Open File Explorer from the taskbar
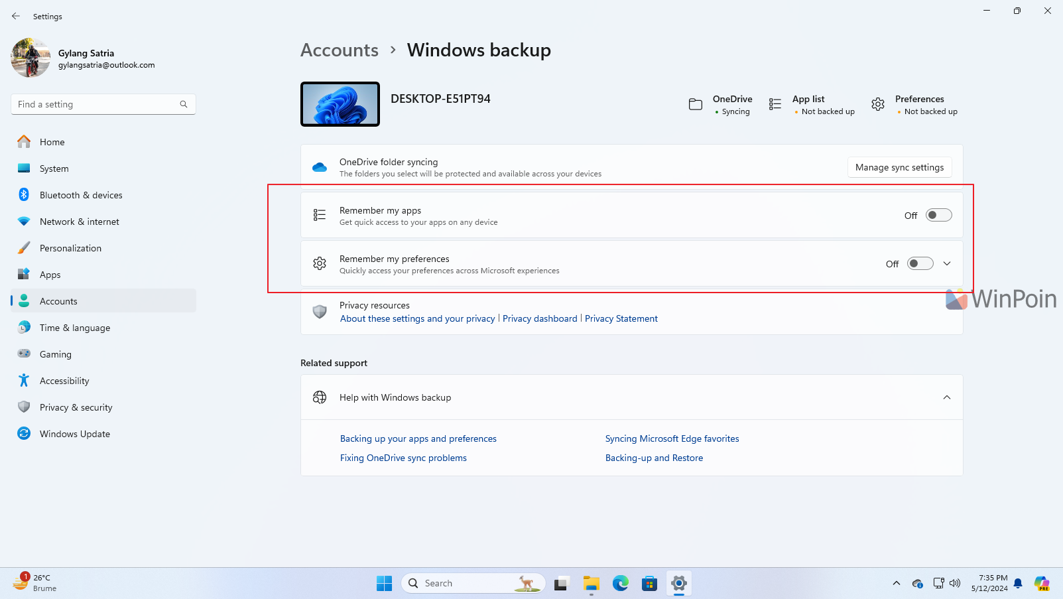The width and height of the screenshot is (1063, 599). 591,583
